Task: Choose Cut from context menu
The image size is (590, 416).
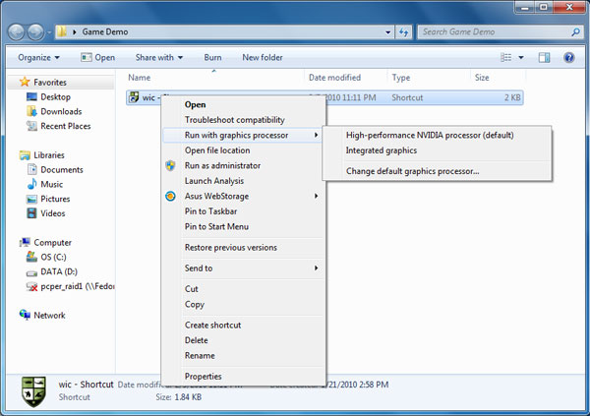Action: click(x=243, y=289)
